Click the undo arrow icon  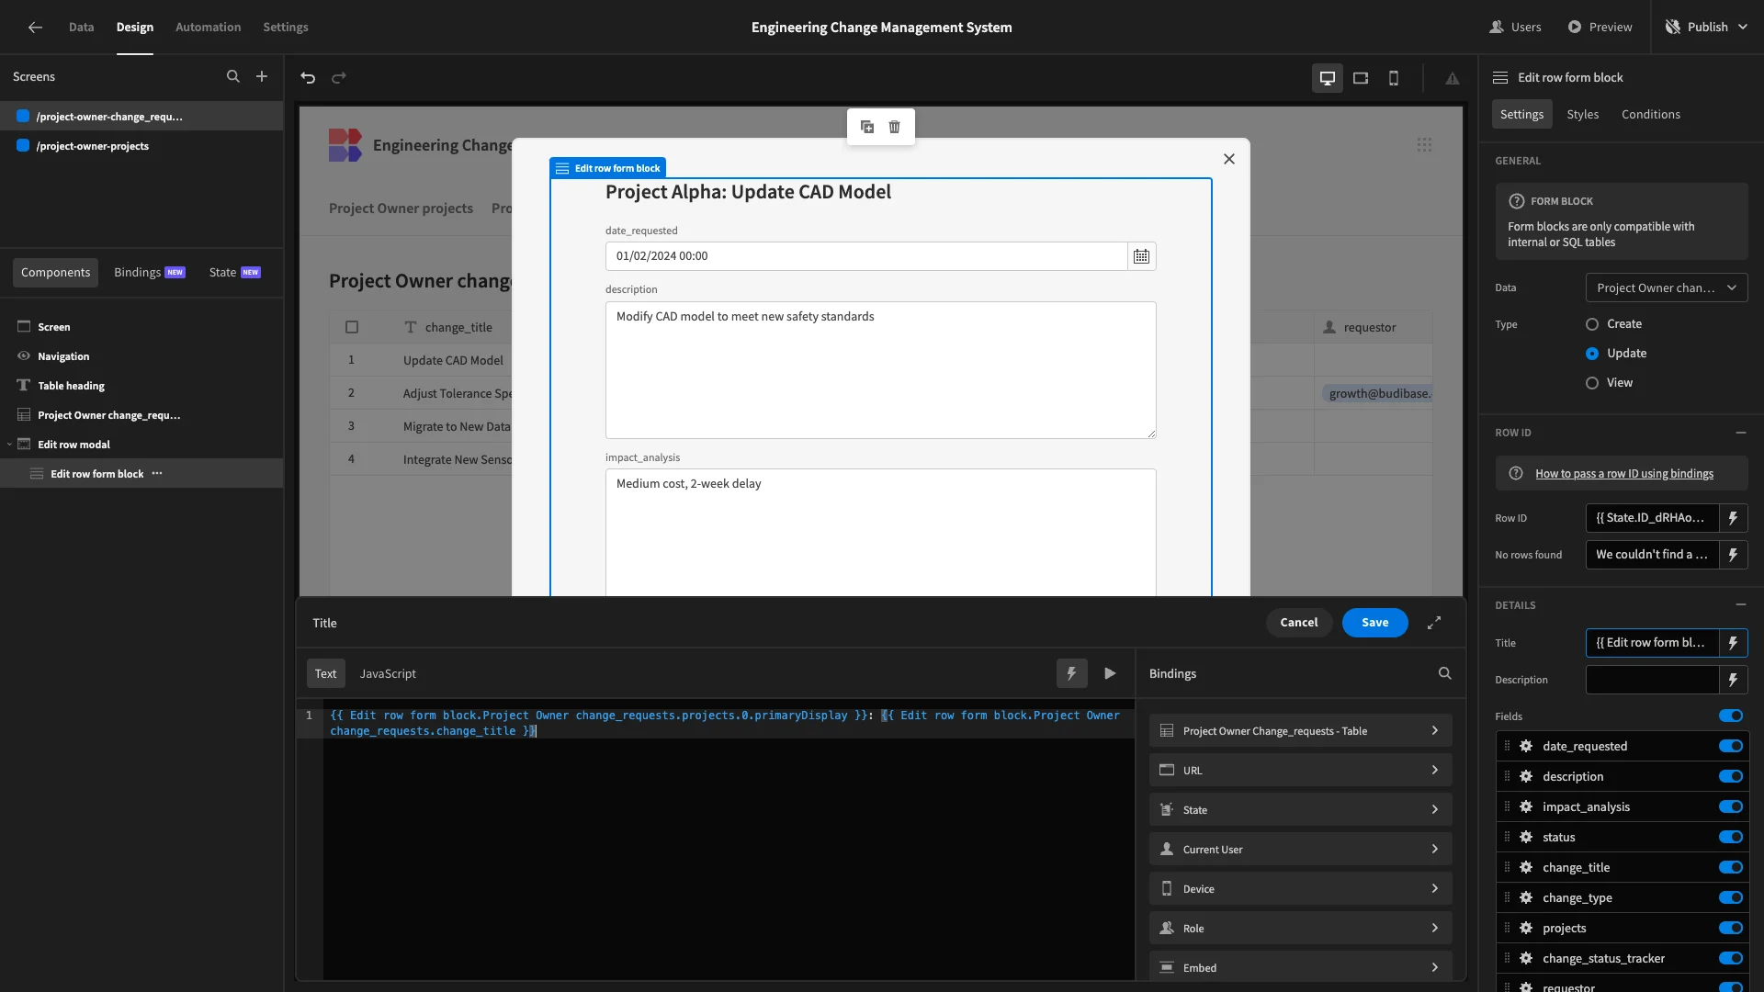tap(308, 78)
